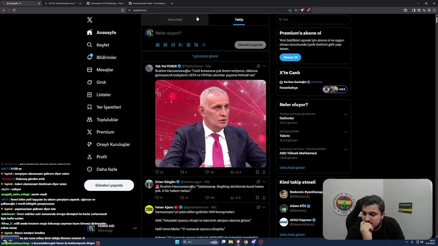Like Ertan Süzgün post
The height and width of the screenshot is (246, 438).
coord(210,197)
